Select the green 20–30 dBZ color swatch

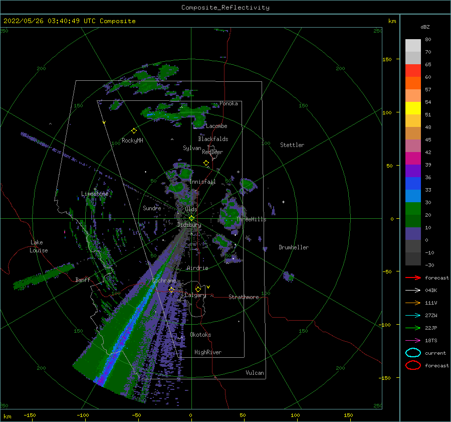pyautogui.click(x=413, y=209)
